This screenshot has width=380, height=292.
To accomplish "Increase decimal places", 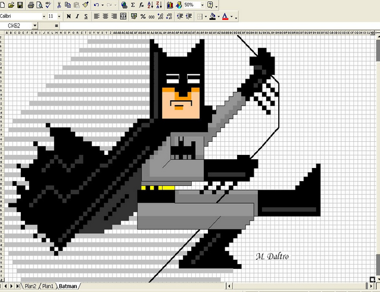I will click(x=160, y=16).
